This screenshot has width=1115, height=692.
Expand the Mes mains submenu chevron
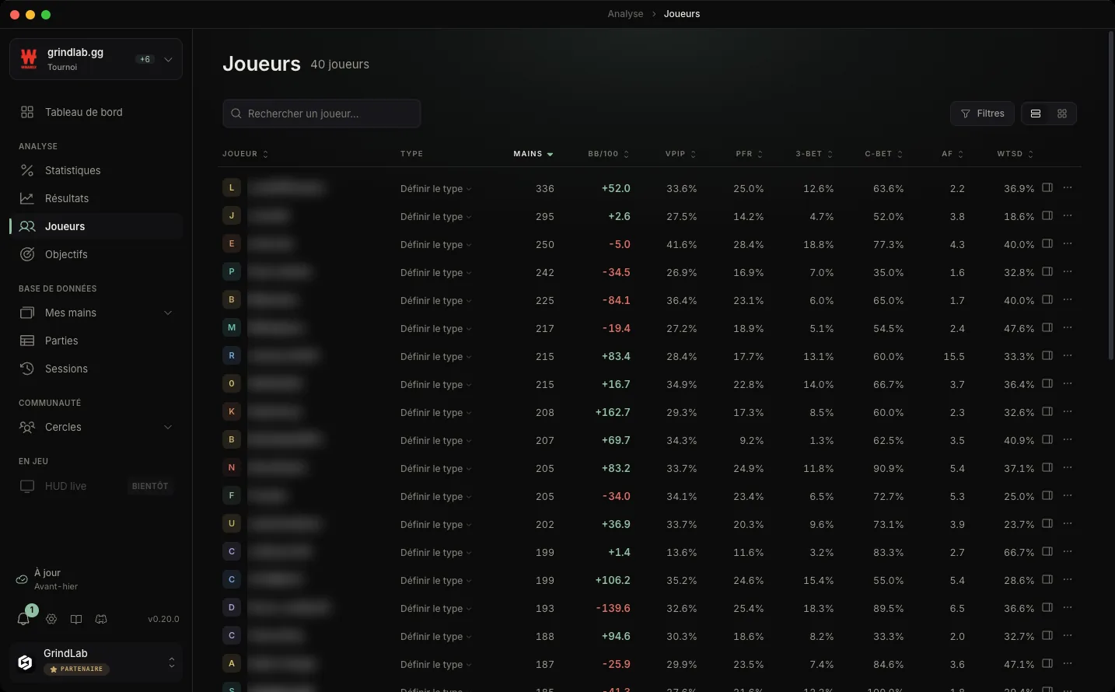pyautogui.click(x=168, y=313)
